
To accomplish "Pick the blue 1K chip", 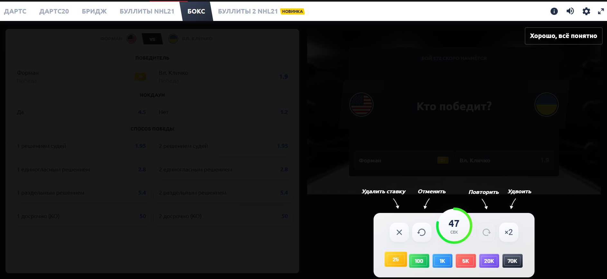I will coord(442,261).
